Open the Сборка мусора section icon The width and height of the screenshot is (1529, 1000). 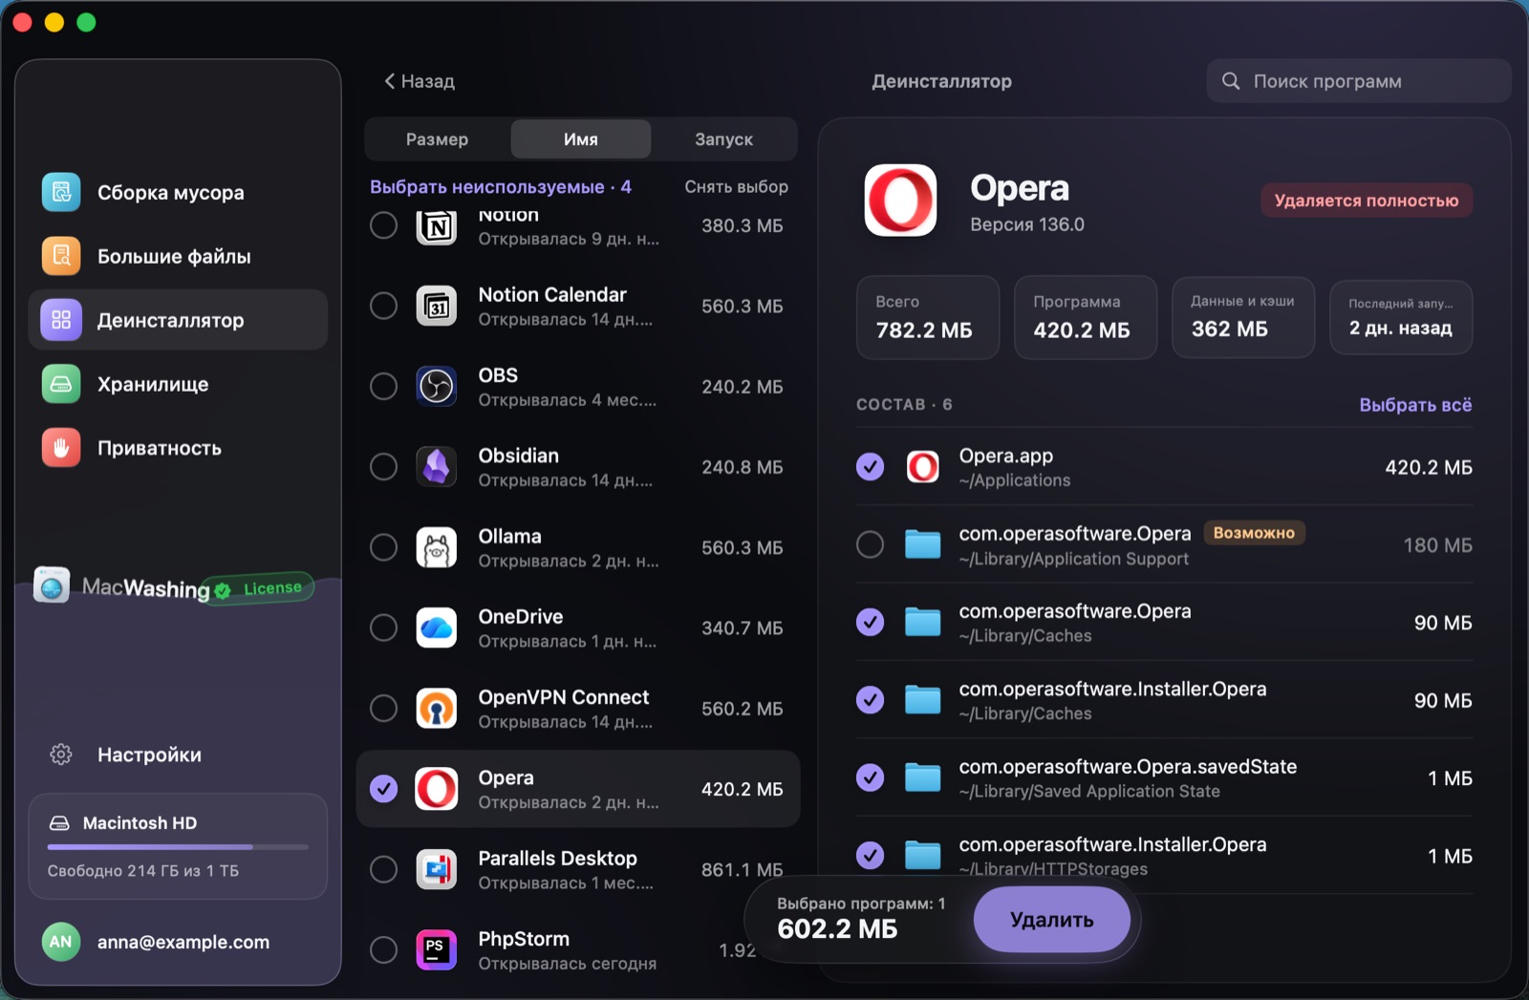coord(61,192)
